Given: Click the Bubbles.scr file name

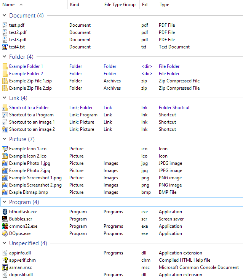Looking at the screenshot, I should (21, 219).
